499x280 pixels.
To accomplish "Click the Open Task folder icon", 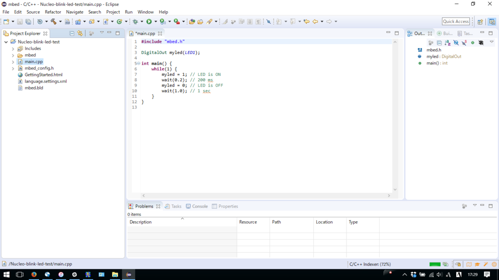I will [200, 21].
